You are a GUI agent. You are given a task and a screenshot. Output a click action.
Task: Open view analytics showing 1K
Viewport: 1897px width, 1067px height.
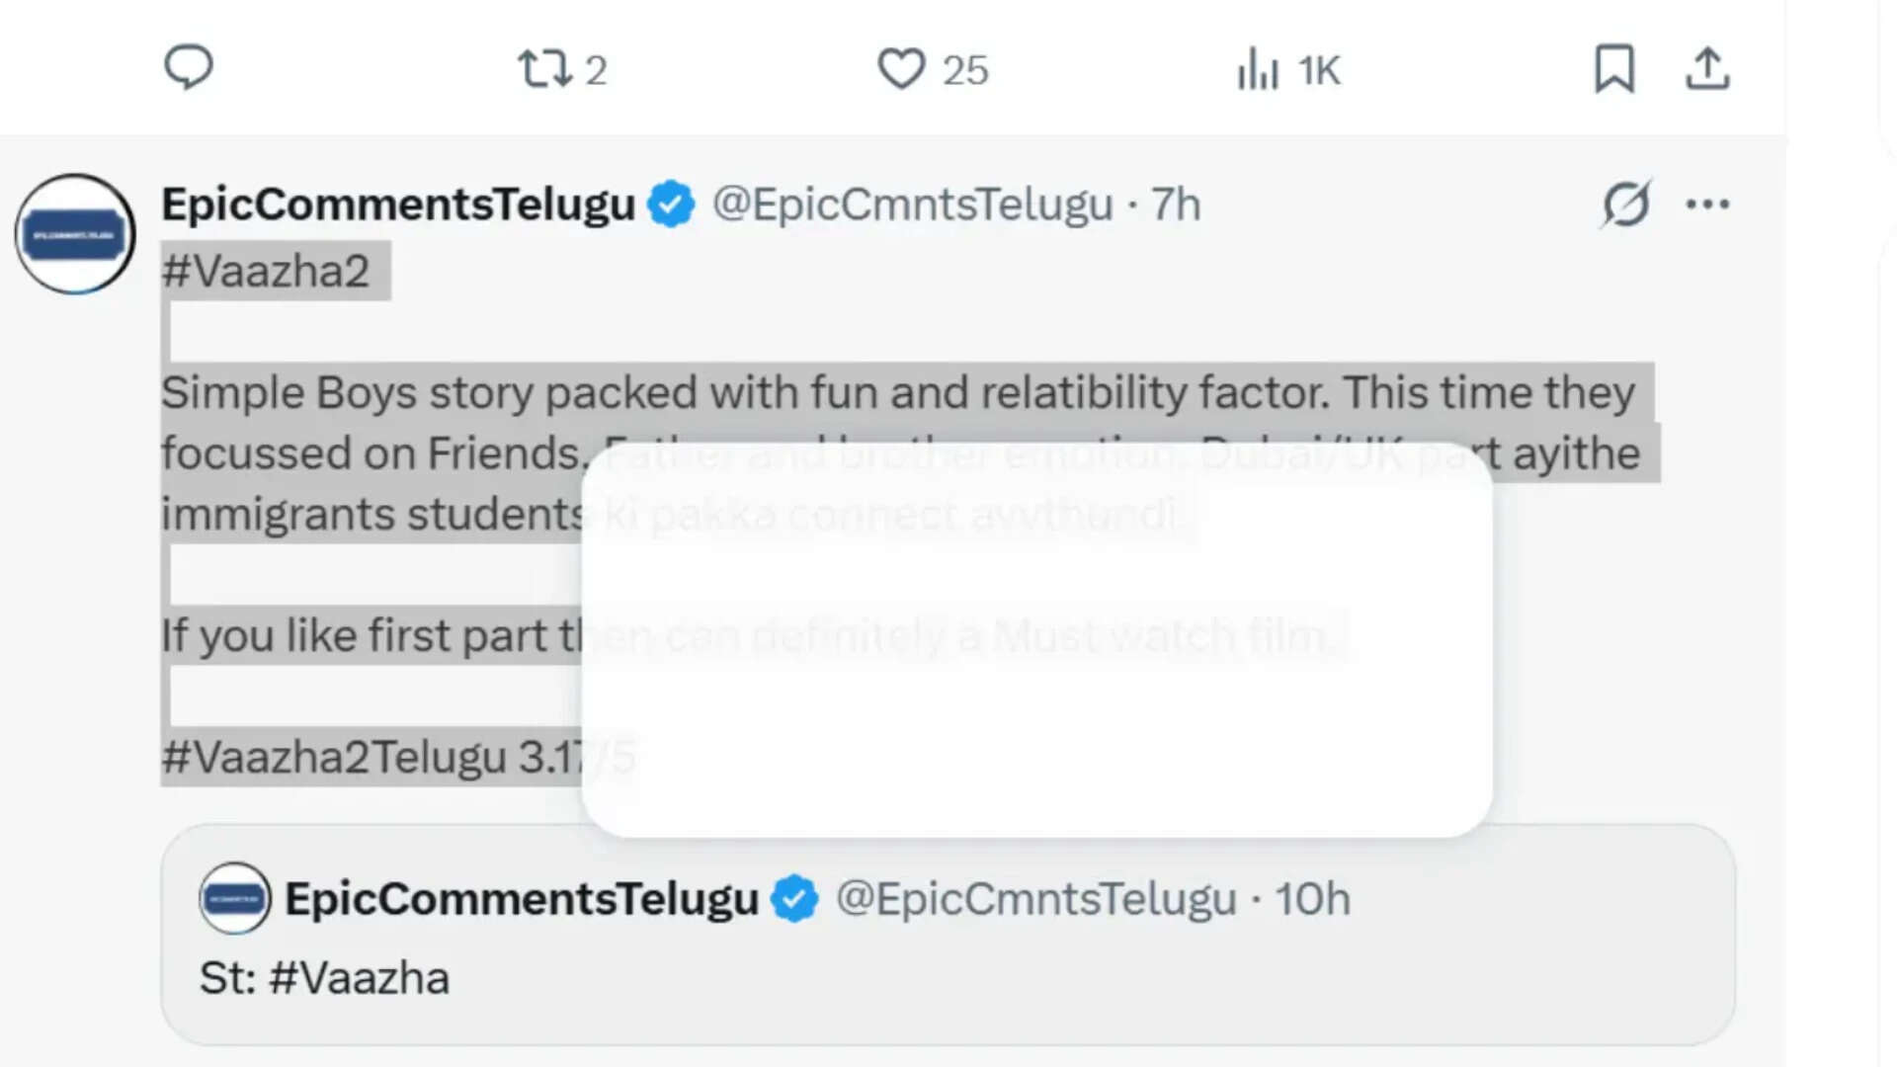[1259, 70]
